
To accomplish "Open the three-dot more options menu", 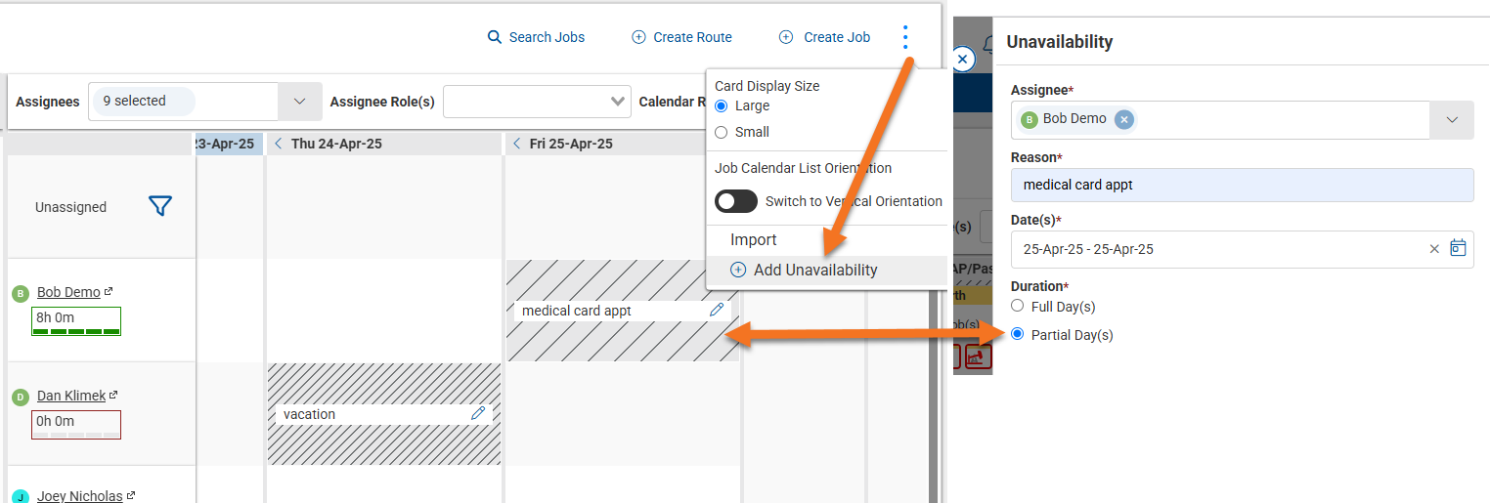I will [x=905, y=37].
